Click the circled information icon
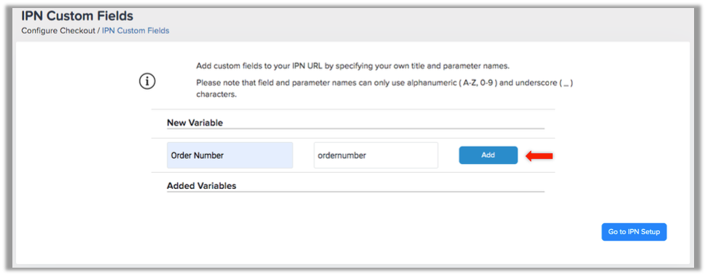Screen dimensions: 705x275 147,82
